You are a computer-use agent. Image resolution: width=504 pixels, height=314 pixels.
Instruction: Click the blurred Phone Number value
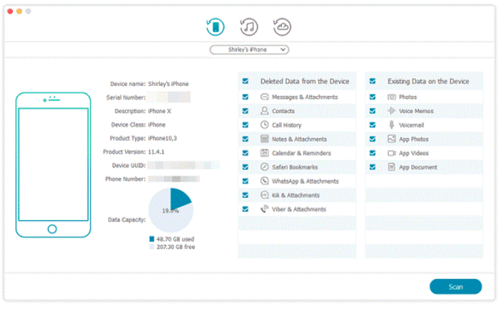point(174,179)
